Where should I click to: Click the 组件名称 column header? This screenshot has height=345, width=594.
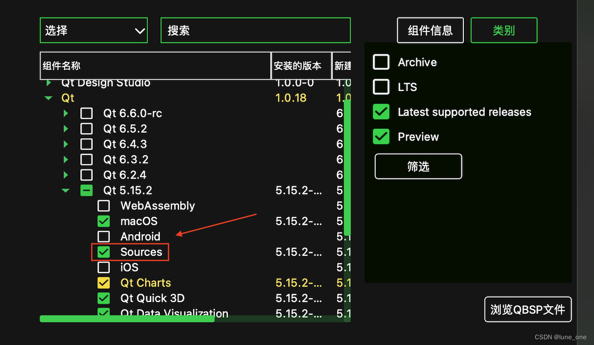155,66
